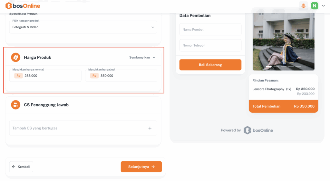Open the green N profile avatar
This screenshot has height=181, width=330.
pyautogui.click(x=314, y=6)
